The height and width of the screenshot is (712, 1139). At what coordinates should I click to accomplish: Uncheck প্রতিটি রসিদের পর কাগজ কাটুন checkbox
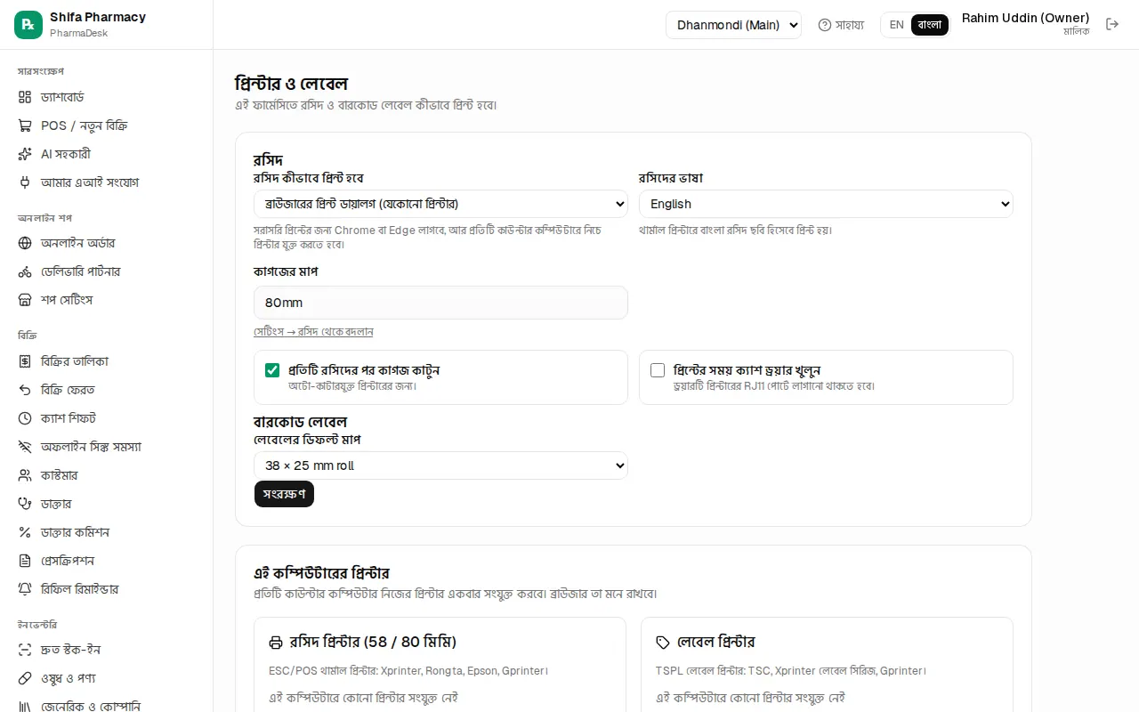point(272,370)
